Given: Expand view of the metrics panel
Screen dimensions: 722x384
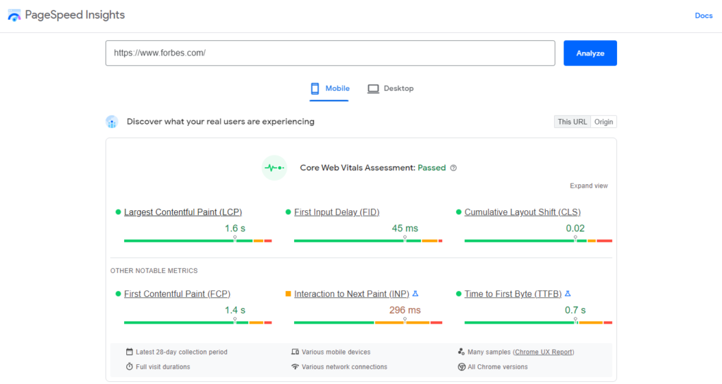Looking at the screenshot, I should [589, 186].
